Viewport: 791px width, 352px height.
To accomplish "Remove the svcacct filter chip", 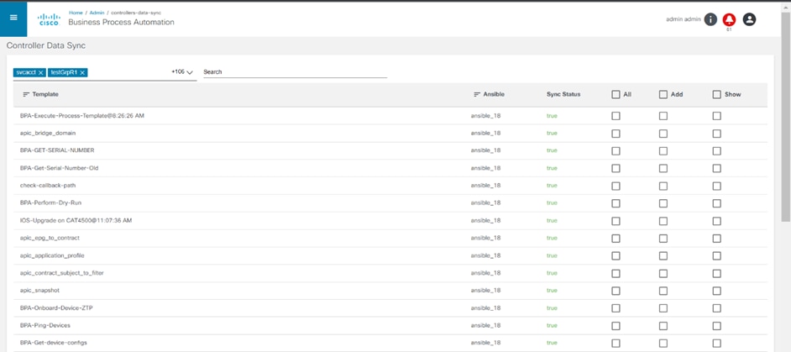I will [41, 73].
